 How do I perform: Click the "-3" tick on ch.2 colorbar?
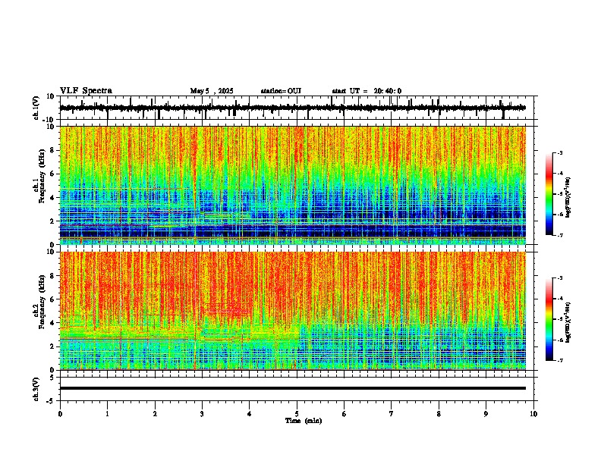(x=559, y=278)
